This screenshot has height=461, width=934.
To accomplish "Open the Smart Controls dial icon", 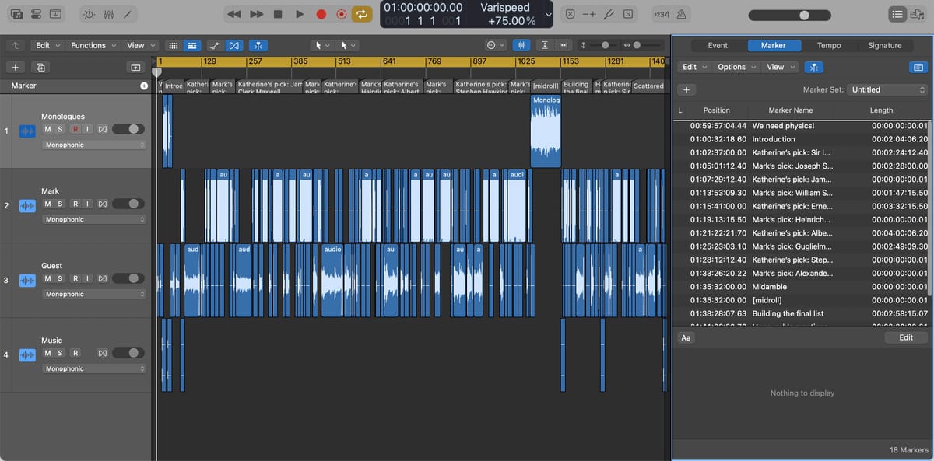I will coord(90,14).
